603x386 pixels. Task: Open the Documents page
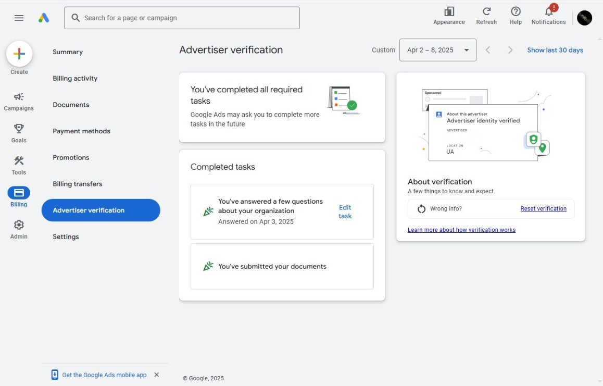point(71,105)
